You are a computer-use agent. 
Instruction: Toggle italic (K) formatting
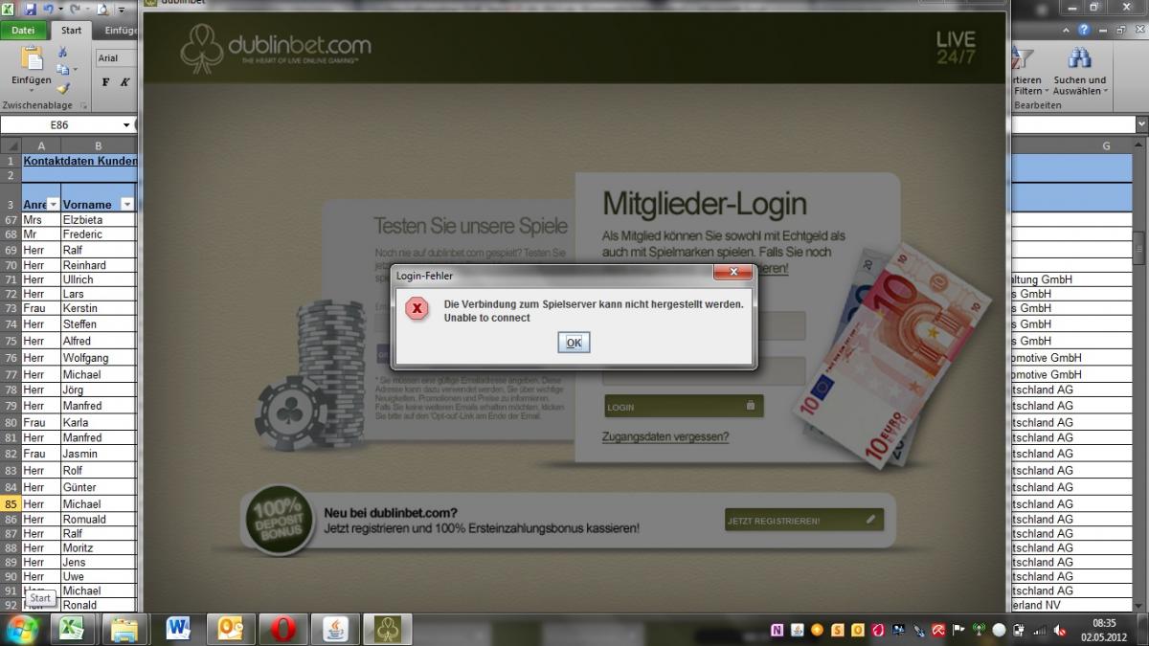point(124,82)
